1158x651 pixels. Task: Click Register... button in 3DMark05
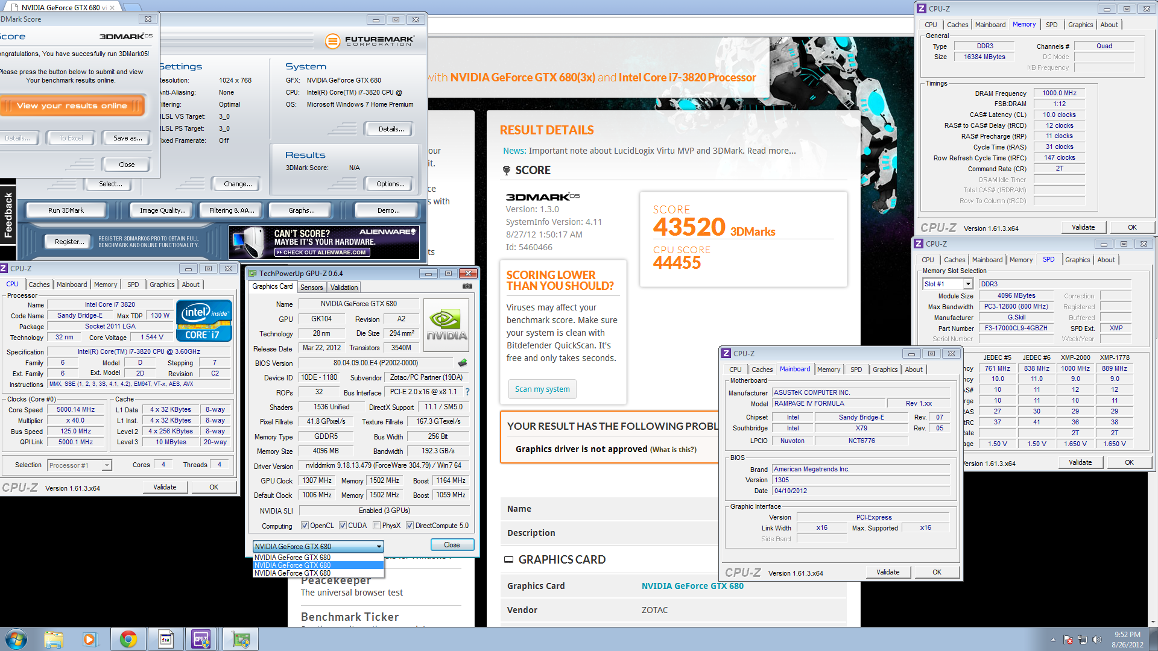coord(69,242)
